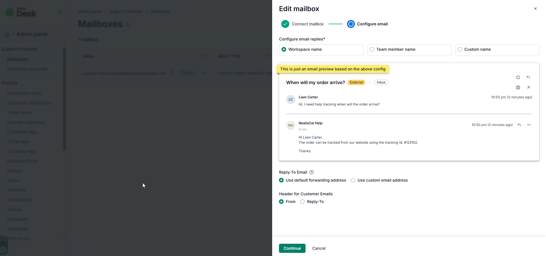
Task: Select Use default forwarding address
Action: [x=281, y=180]
